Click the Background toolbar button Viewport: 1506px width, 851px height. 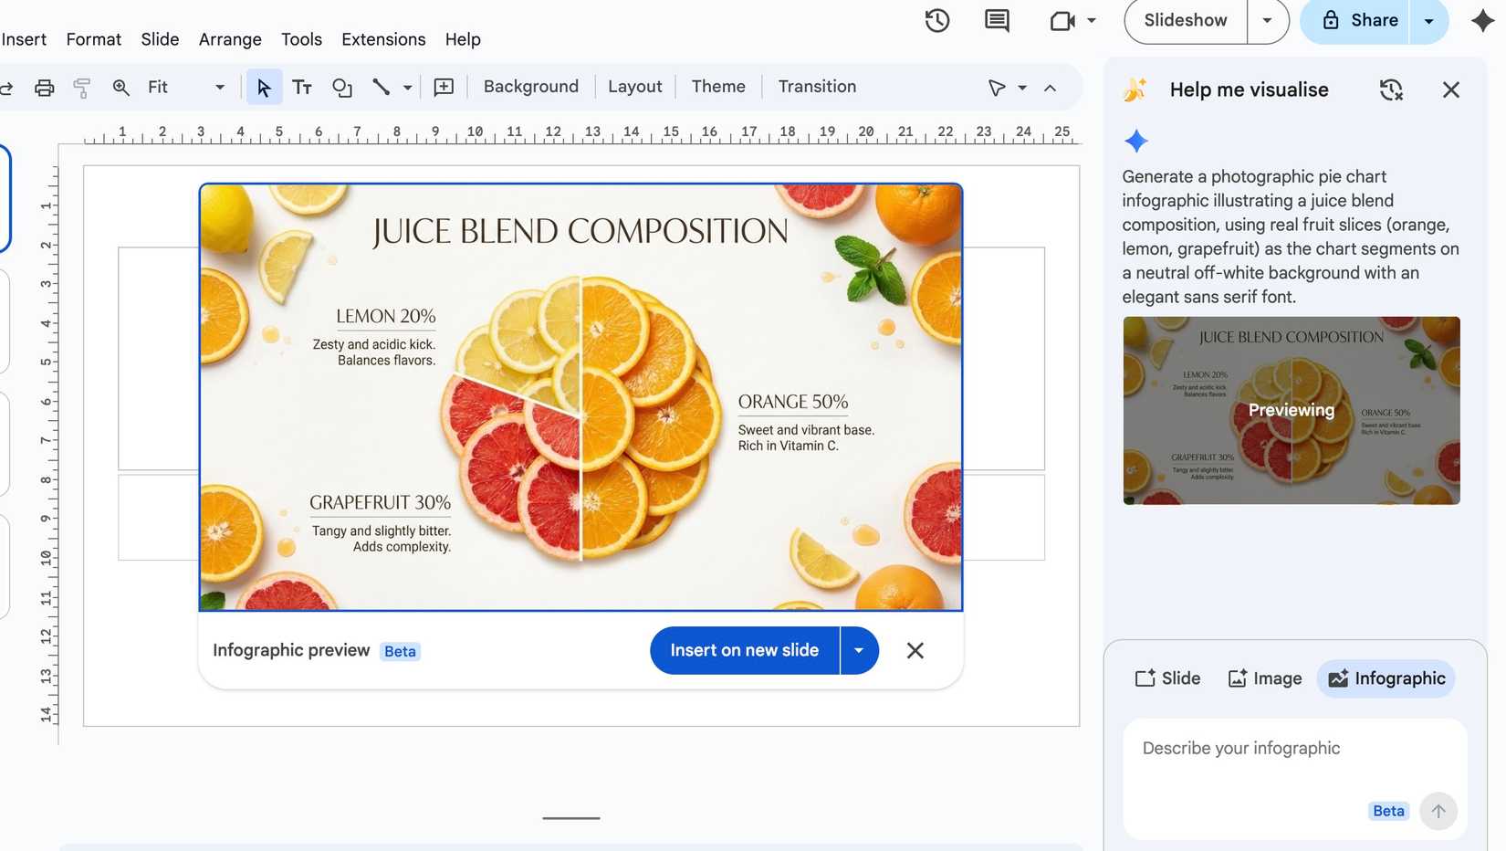[x=530, y=87]
